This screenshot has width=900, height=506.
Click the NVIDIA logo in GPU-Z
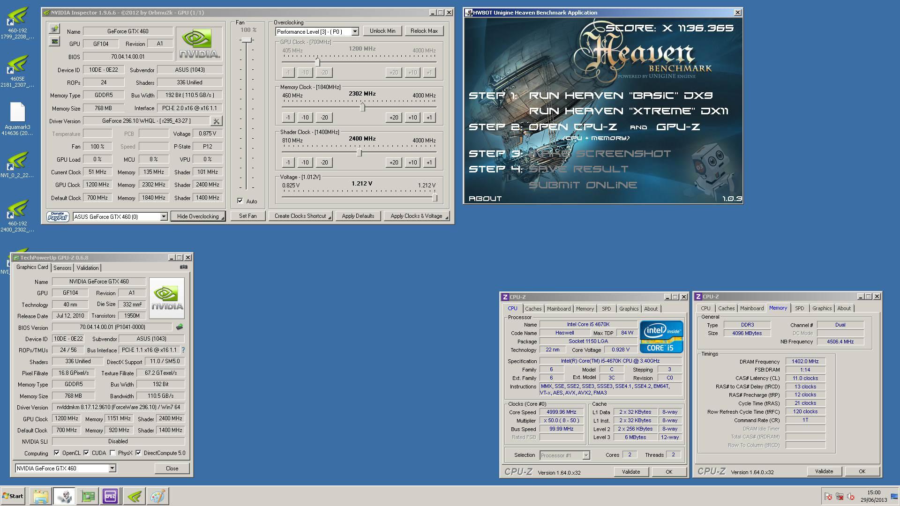167,298
